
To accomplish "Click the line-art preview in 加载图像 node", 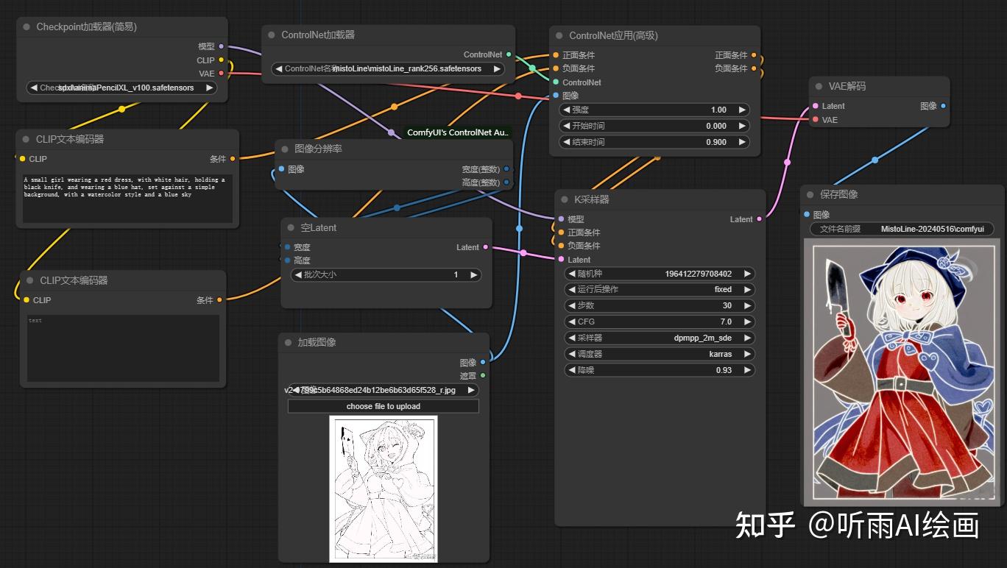I will coord(384,489).
